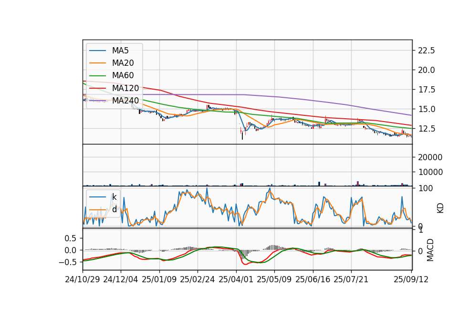Click the 10000 volume axis value

(x=430, y=172)
